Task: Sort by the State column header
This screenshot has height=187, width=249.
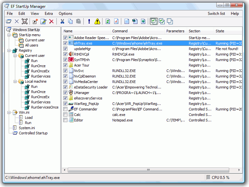Action: (x=228, y=31)
